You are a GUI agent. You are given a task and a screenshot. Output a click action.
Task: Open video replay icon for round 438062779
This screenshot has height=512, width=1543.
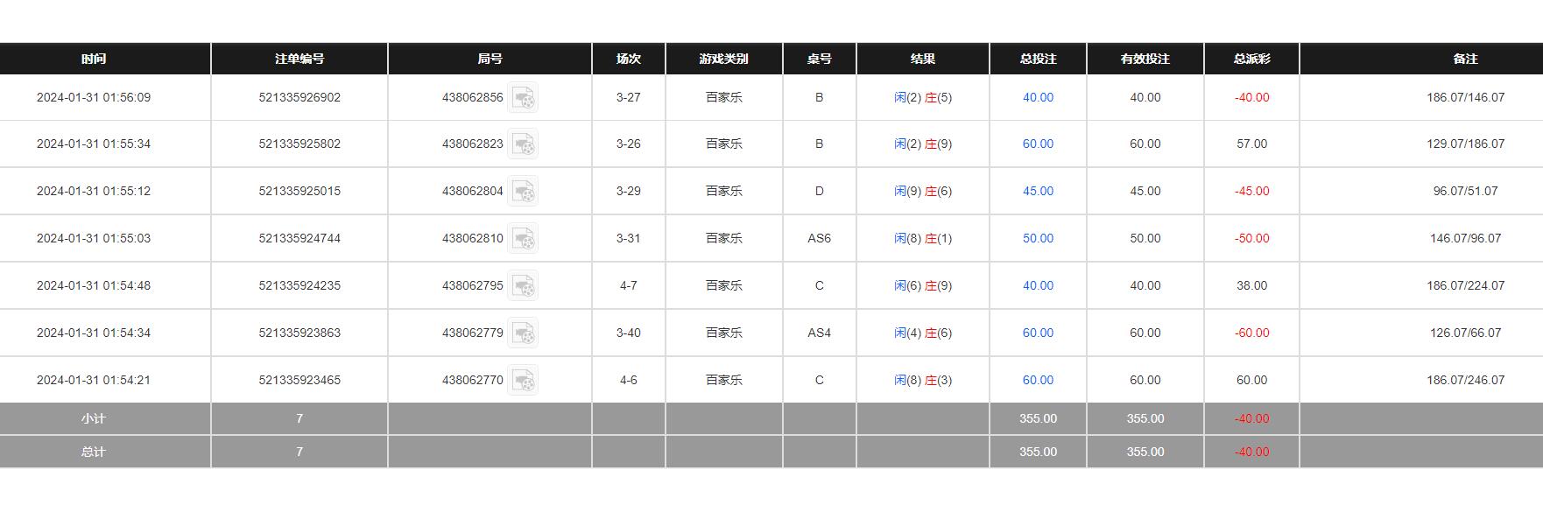click(523, 333)
